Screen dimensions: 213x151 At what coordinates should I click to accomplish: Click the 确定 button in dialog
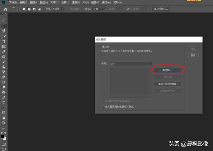click(x=193, y=49)
